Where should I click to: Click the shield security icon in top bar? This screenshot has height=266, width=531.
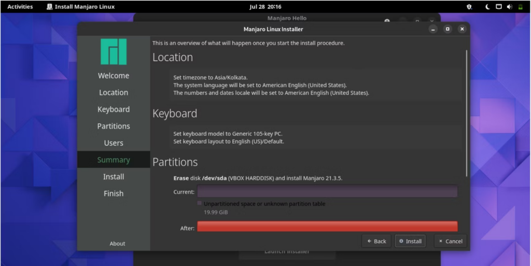(469, 7)
